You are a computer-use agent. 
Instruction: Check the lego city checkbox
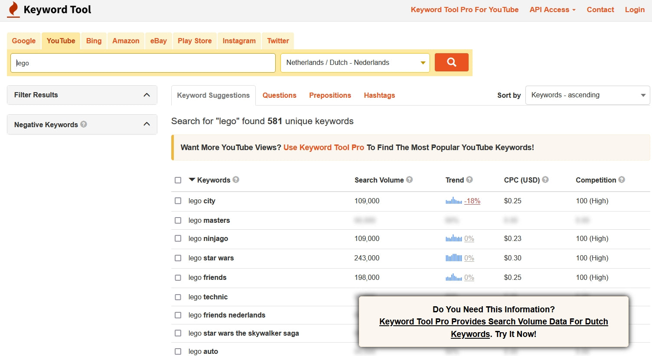point(178,201)
